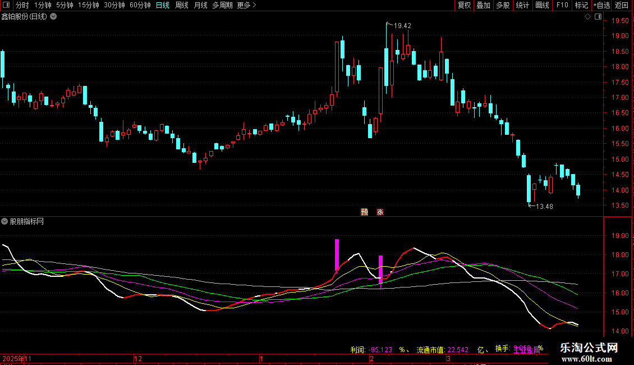Add stock via +自选 button
The image size is (634, 365).
[x=601, y=5]
